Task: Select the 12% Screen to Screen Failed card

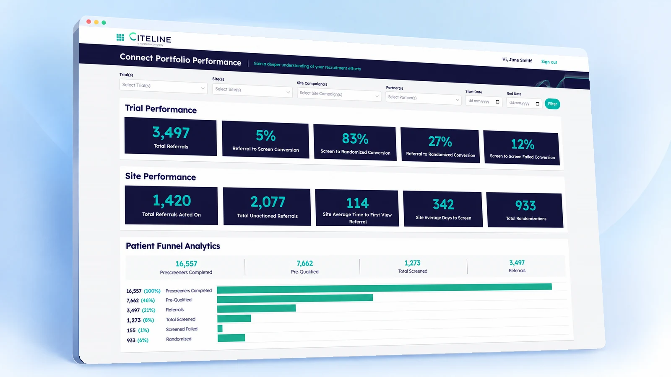Action: (x=522, y=147)
